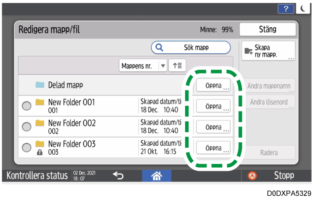
Task: Open the Sök mapp search field
Action: (191, 47)
